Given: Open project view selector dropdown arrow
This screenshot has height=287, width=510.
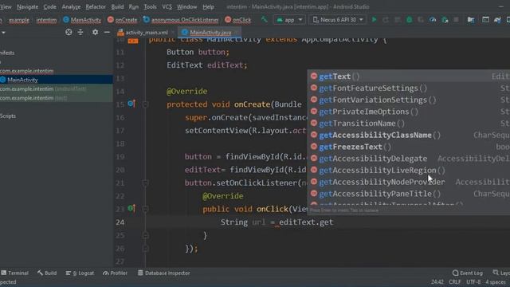Looking at the screenshot, I should 3,33.
